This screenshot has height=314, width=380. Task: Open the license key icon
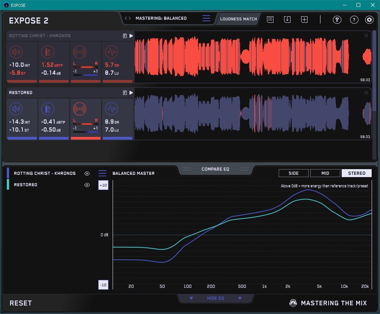point(337,20)
